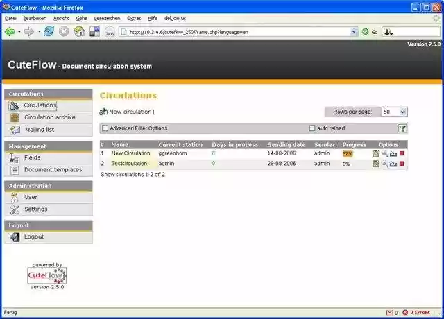Open User administration
Image resolution: width=444 pixels, height=319 pixels.
[x=31, y=197]
